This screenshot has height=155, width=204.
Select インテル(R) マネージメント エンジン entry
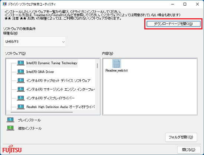coord(60,89)
